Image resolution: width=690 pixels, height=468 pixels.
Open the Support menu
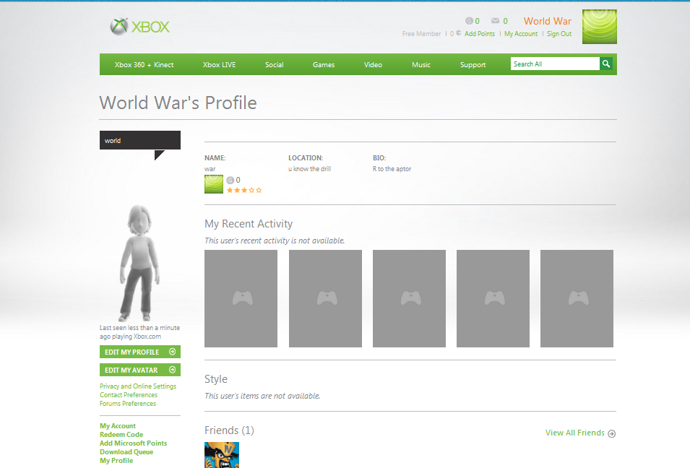(473, 65)
